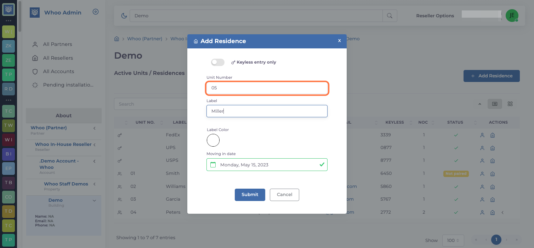Select the CO workspace in left rail
The height and width of the screenshot is (248, 534).
(x=8, y=197)
